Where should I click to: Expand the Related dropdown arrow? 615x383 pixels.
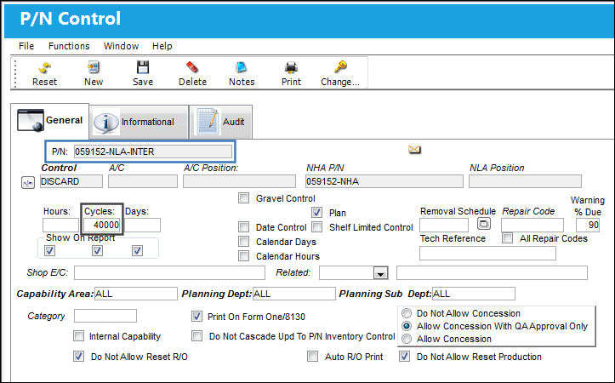pyautogui.click(x=380, y=272)
